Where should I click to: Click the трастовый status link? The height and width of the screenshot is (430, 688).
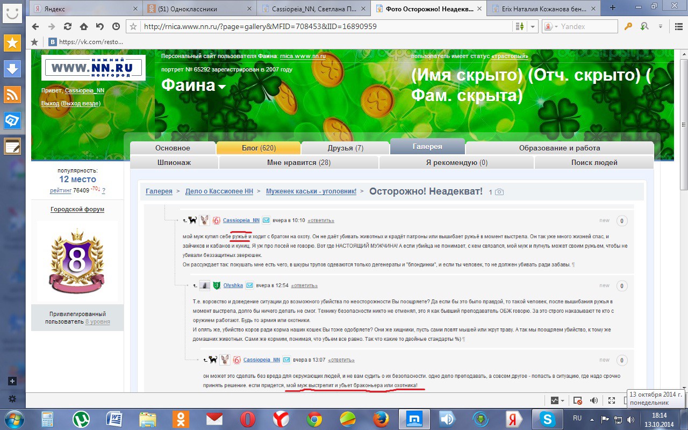click(x=510, y=56)
